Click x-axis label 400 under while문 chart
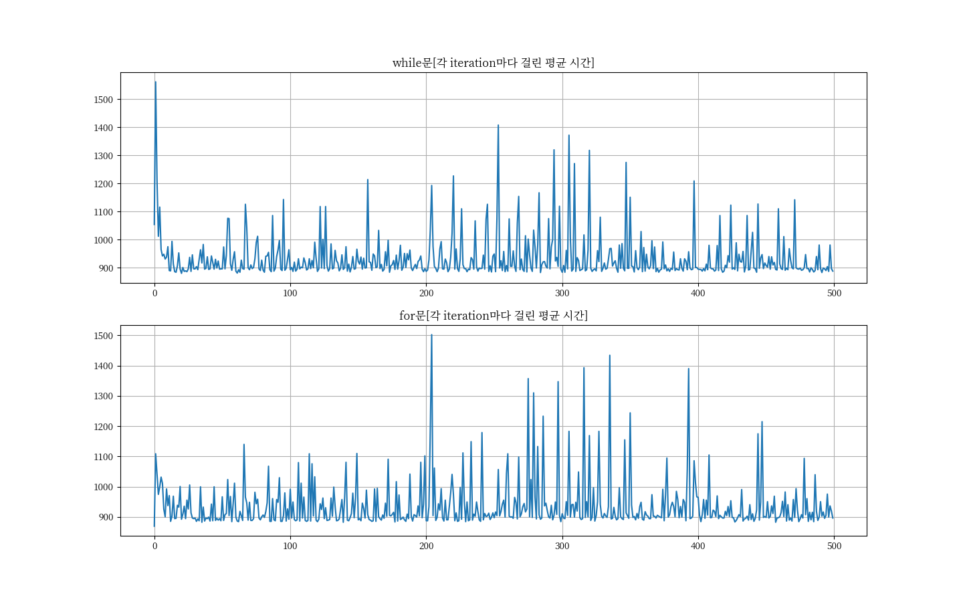The image size is (963, 602). point(698,293)
